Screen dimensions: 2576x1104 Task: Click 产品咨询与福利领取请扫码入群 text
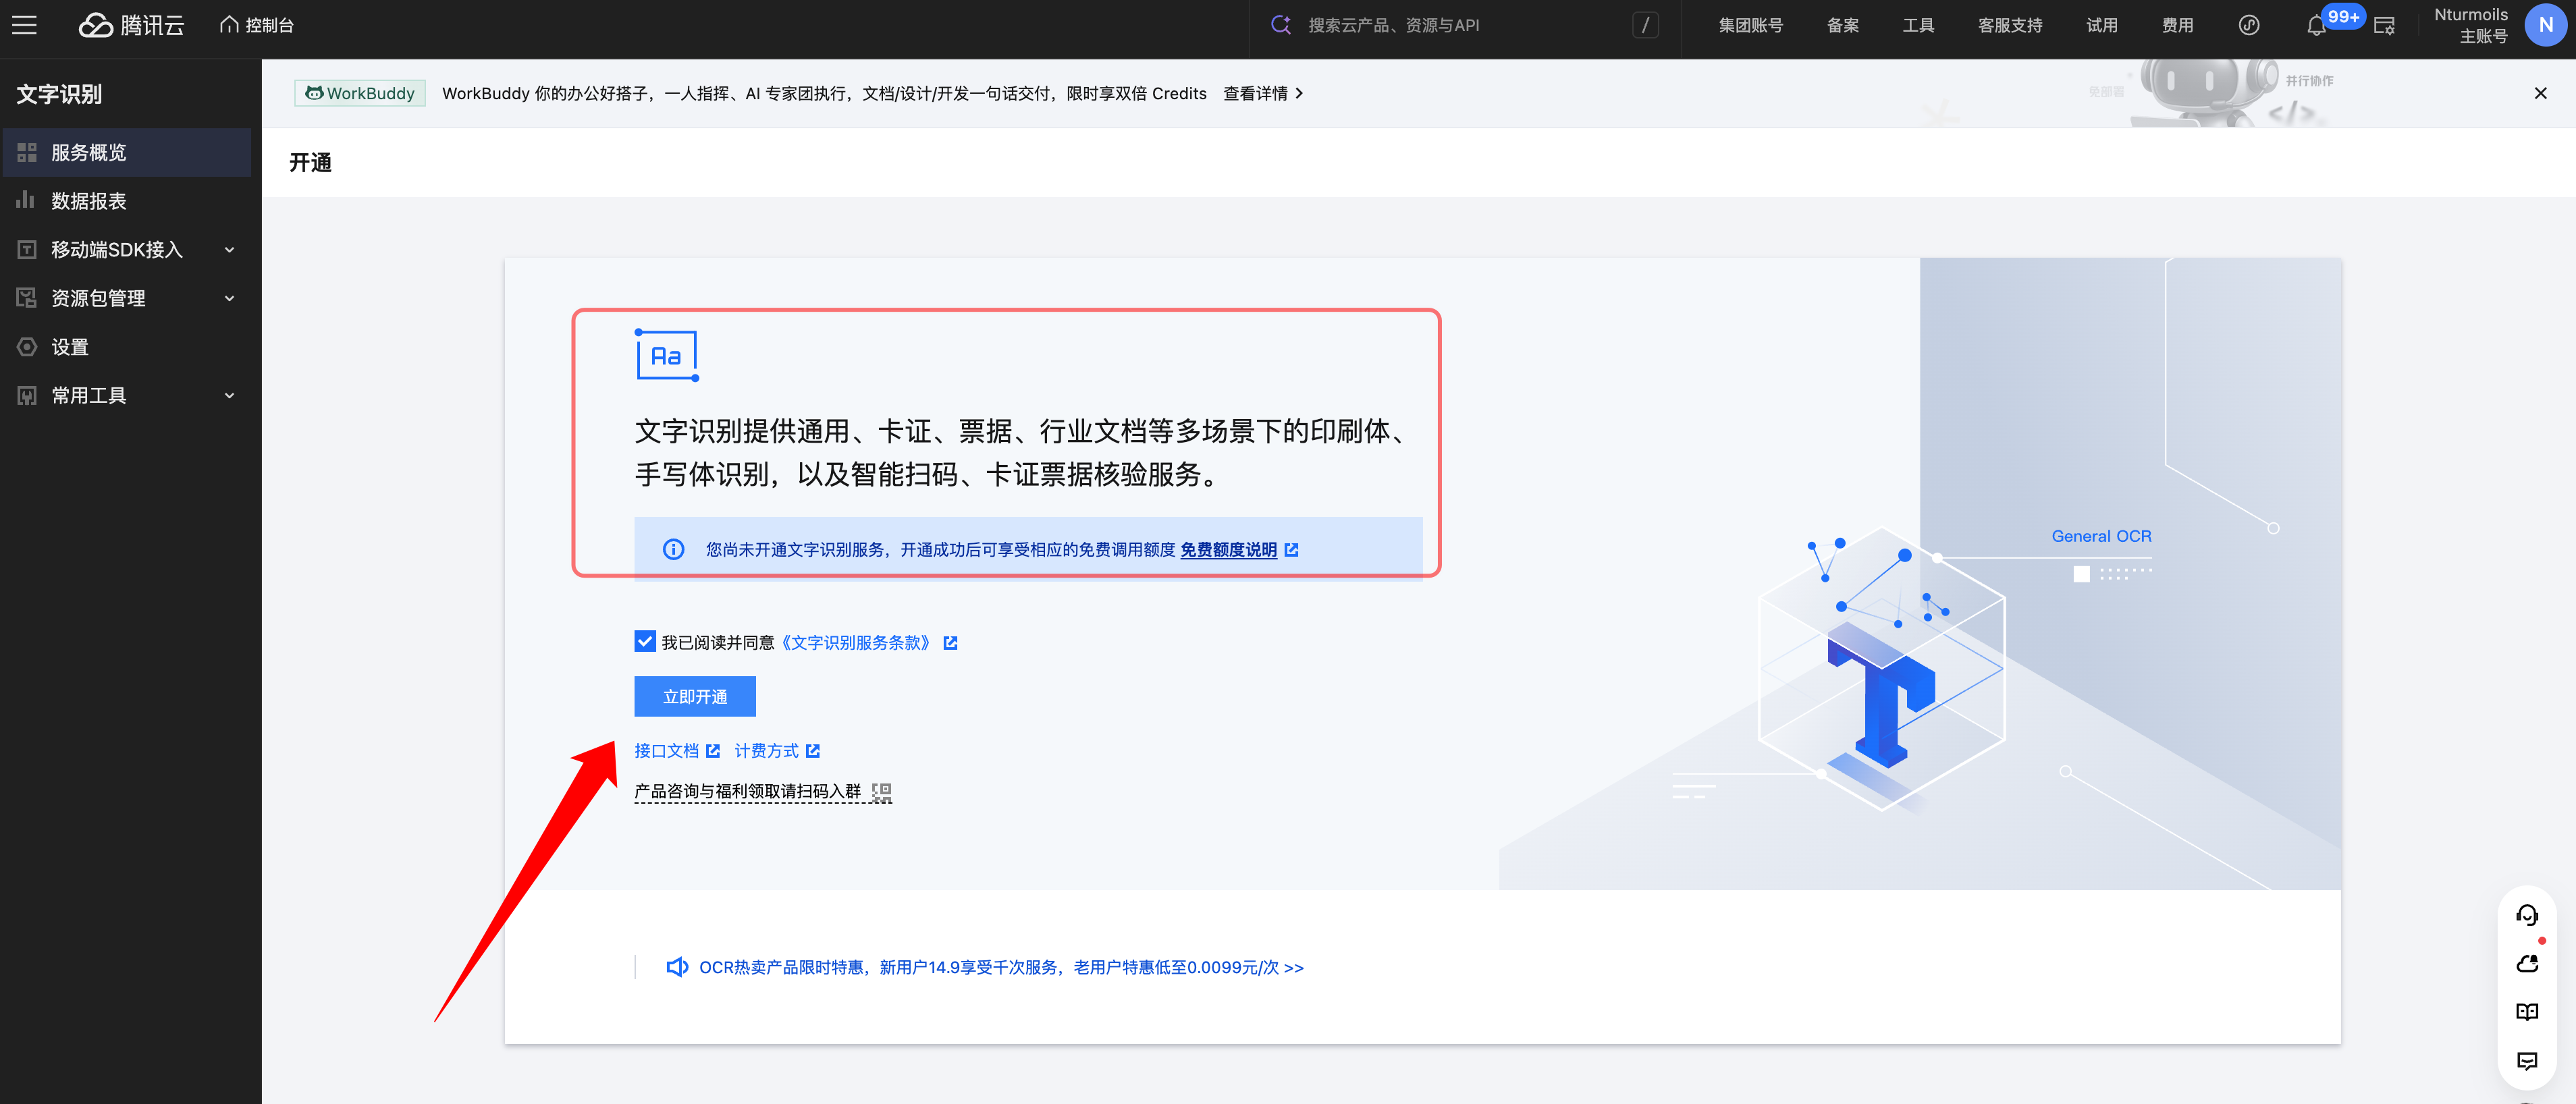click(747, 791)
